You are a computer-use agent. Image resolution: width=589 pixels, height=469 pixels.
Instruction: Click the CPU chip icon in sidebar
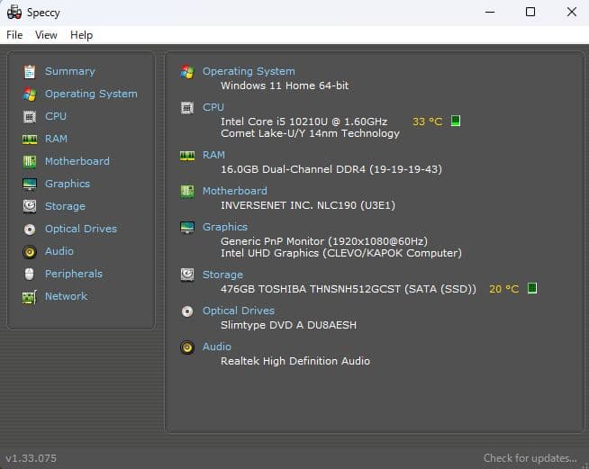[30, 117]
